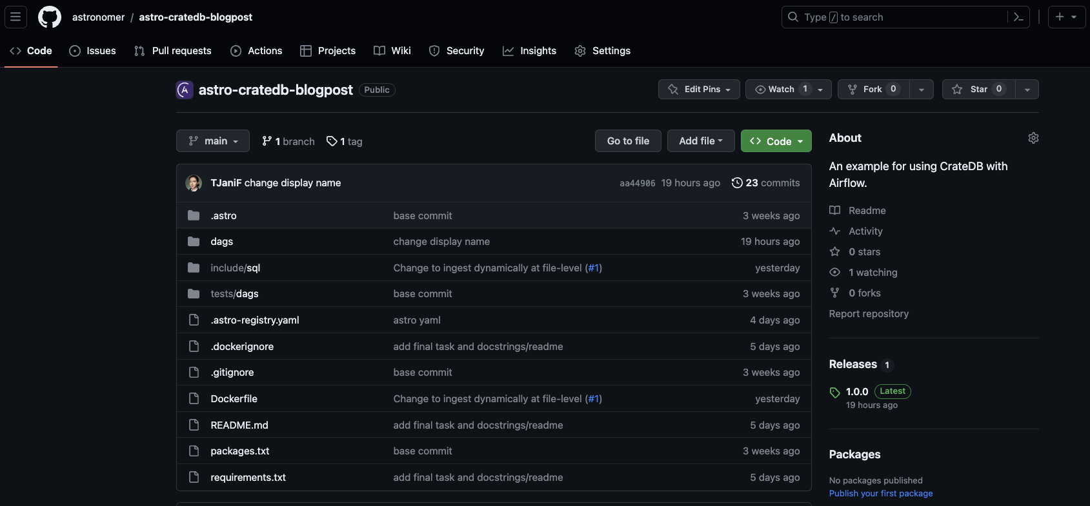Click the tests/dags folder icon
The height and width of the screenshot is (506, 1090).
coord(194,293)
